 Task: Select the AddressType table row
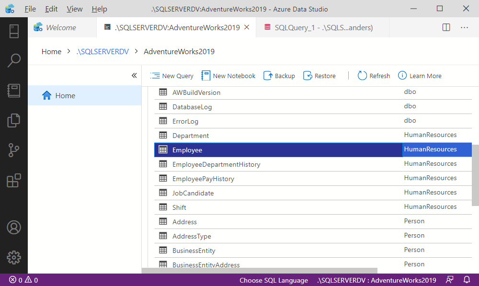(313, 236)
